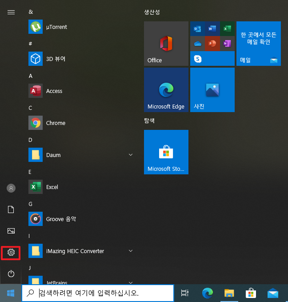Expand iMazing HEIC Converter chevron

[x=131, y=251]
